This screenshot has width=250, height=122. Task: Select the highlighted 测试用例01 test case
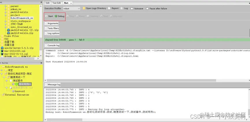25,84
